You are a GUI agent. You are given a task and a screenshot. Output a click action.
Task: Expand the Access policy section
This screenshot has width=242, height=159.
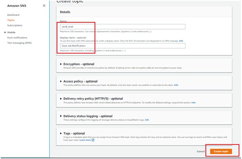tap(61, 81)
